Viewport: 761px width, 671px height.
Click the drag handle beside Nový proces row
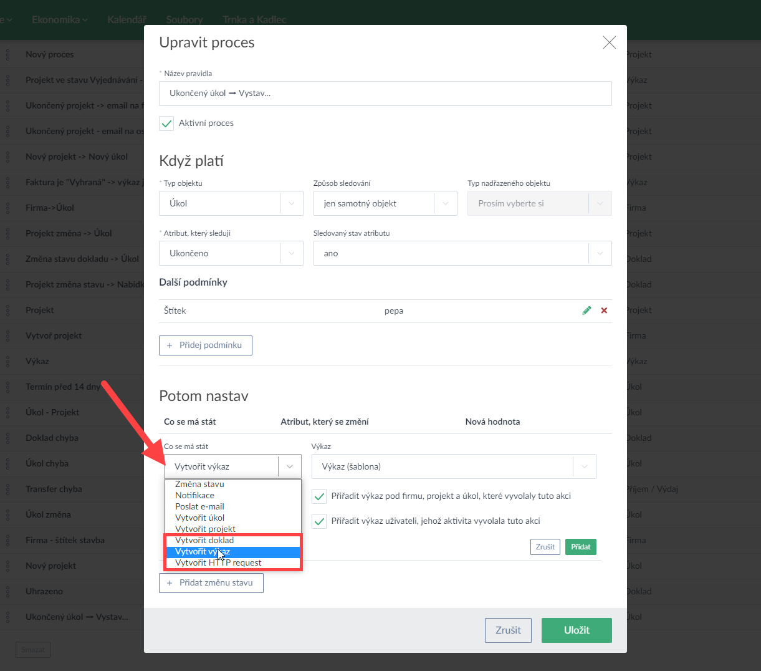click(7, 54)
